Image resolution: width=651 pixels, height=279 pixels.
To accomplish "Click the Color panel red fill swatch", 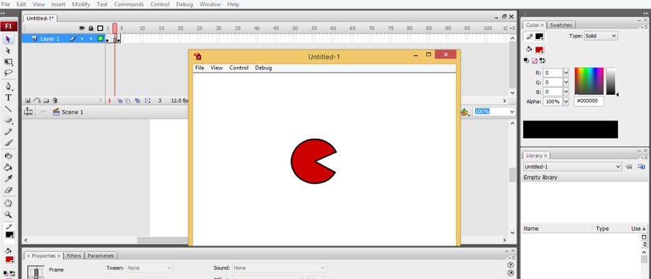I will coord(539,50).
